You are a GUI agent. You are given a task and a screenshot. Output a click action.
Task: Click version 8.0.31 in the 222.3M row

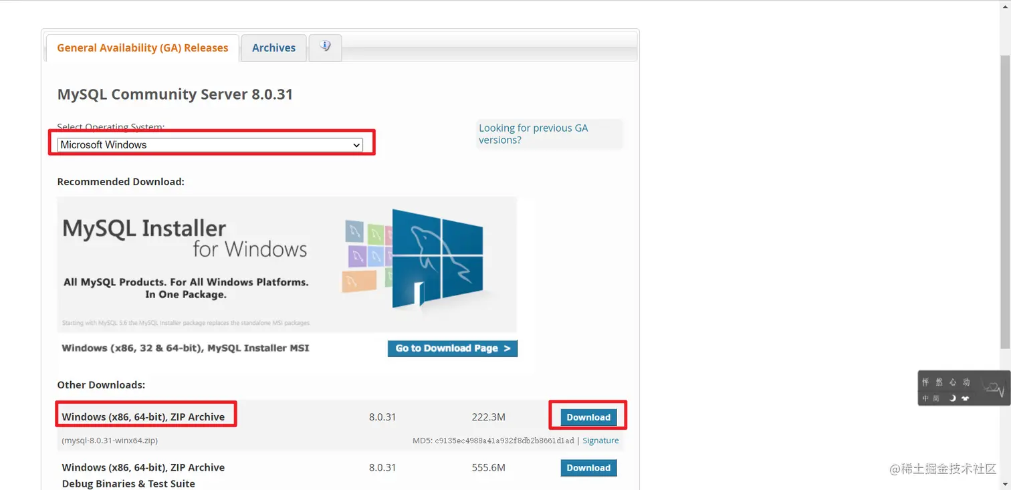click(382, 417)
